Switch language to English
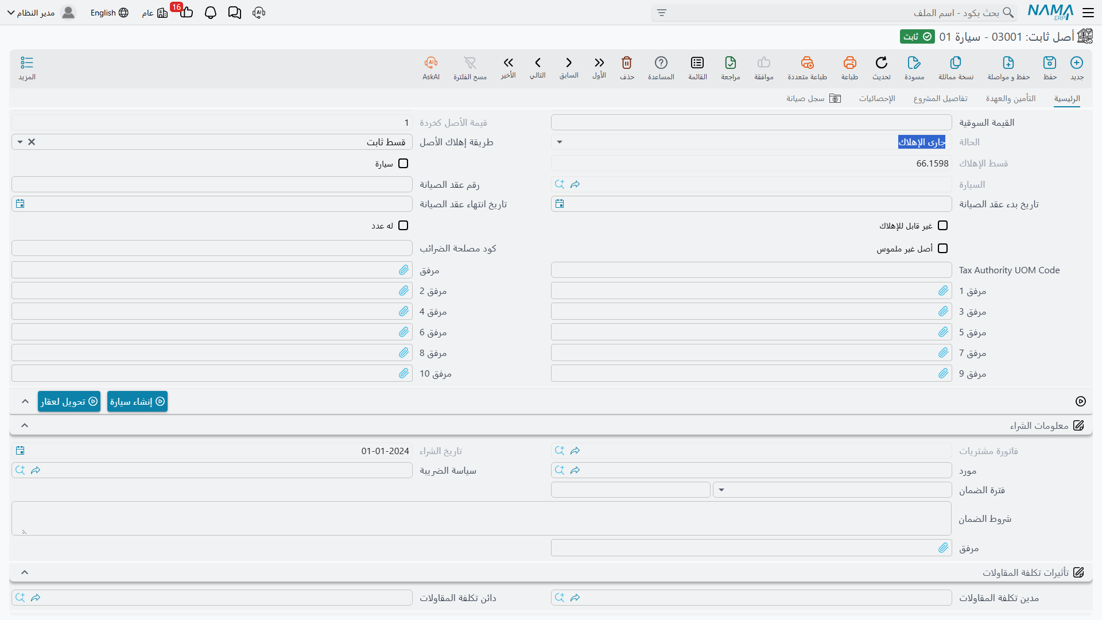This screenshot has width=1102, height=620. (x=109, y=13)
